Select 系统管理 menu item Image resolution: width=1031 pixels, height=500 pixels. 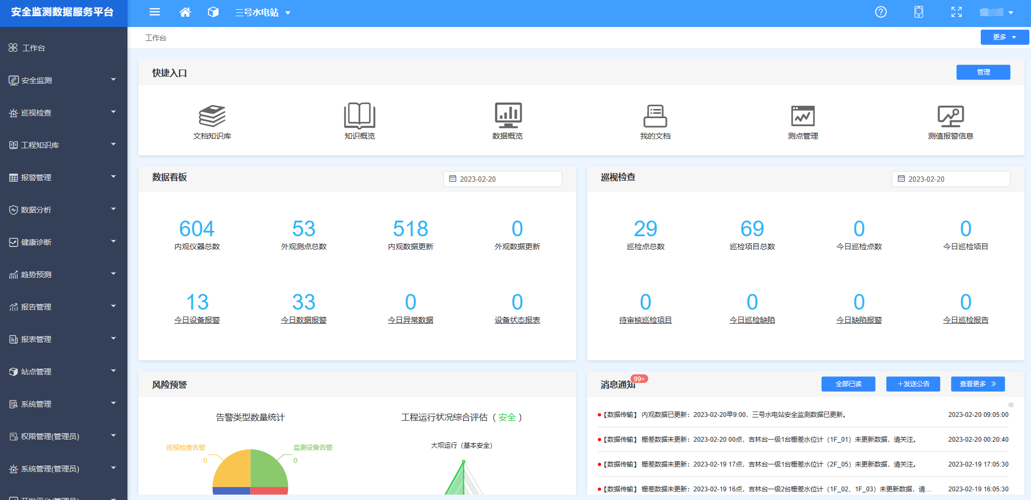64,404
